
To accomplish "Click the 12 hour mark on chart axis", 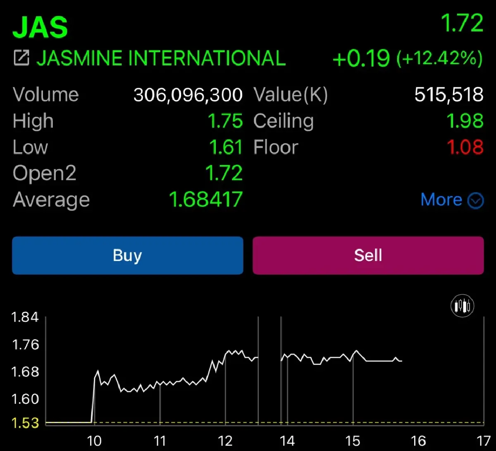I will coord(225,441).
